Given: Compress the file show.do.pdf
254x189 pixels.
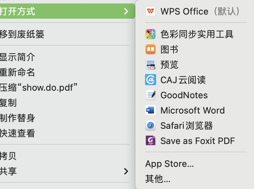Looking at the screenshot, I should (x=39, y=87).
